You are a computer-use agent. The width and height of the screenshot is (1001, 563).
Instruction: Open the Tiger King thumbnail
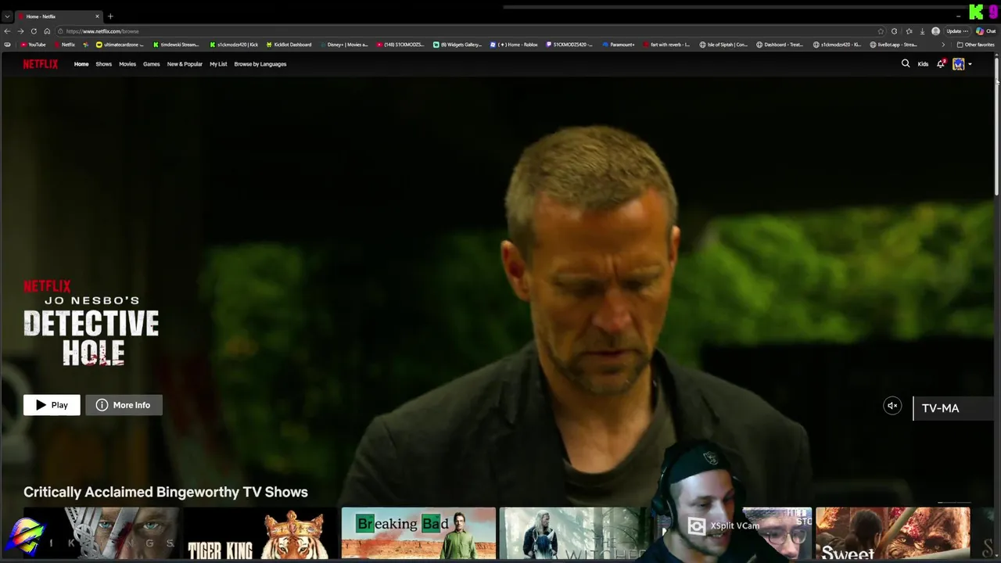click(260, 533)
